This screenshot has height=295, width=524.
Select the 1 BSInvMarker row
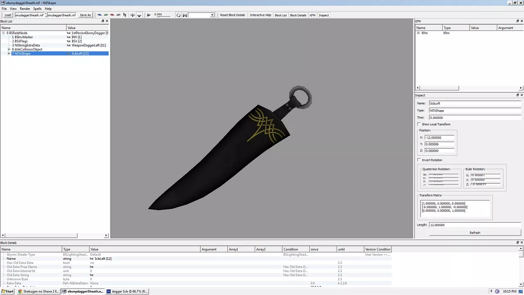coord(54,37)
